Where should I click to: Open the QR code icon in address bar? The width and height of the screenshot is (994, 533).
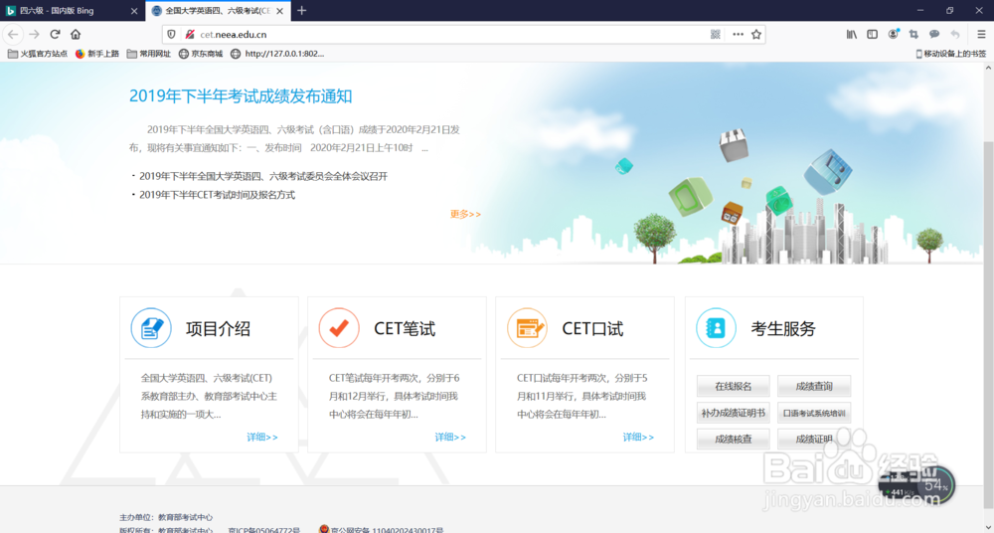[x=716, y=34]
